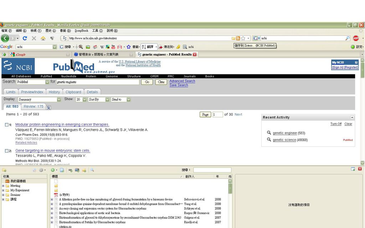
Task: Collapse the Recent Activity panel
Action: (352, 118)
